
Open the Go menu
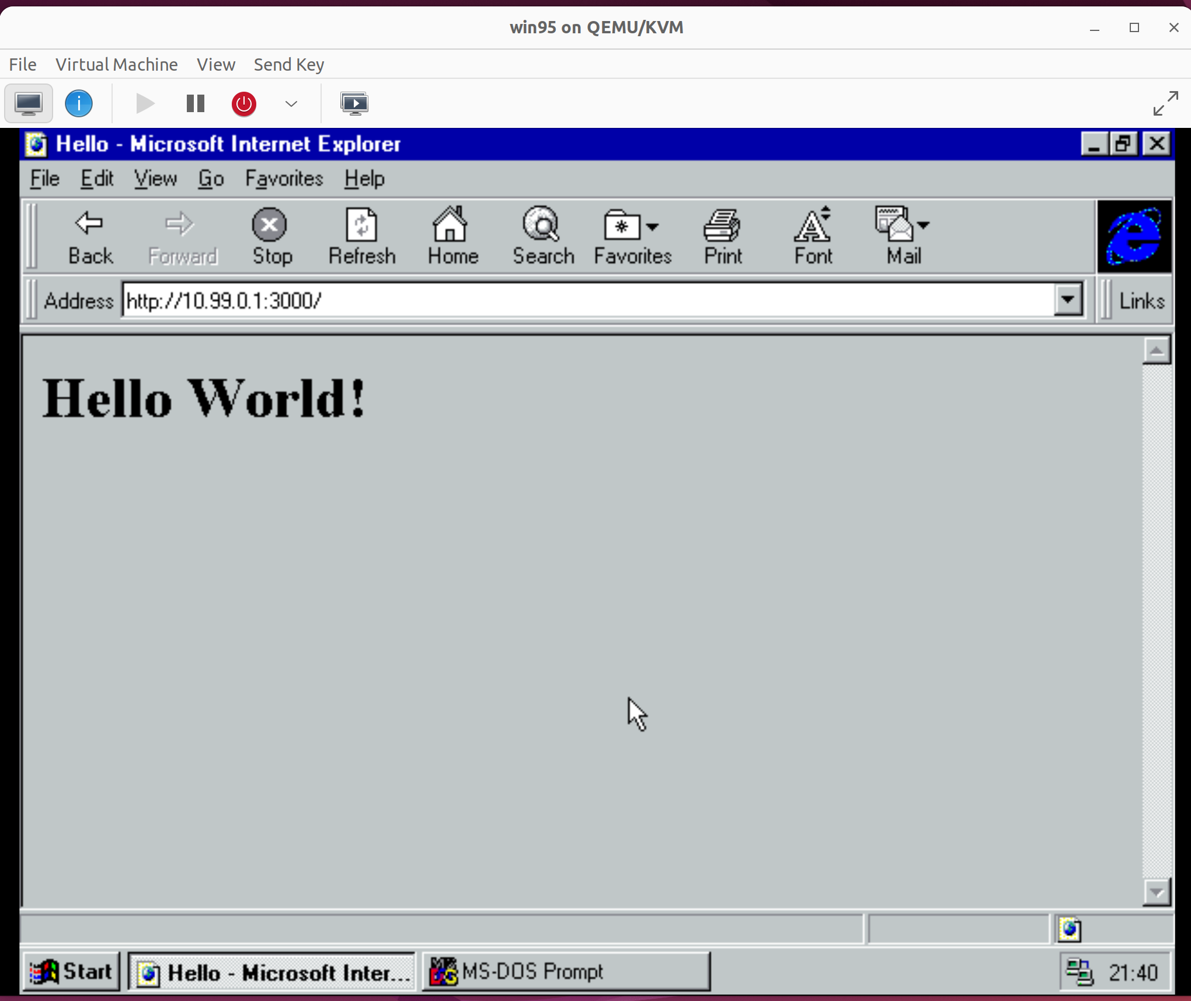coord(211,179)
